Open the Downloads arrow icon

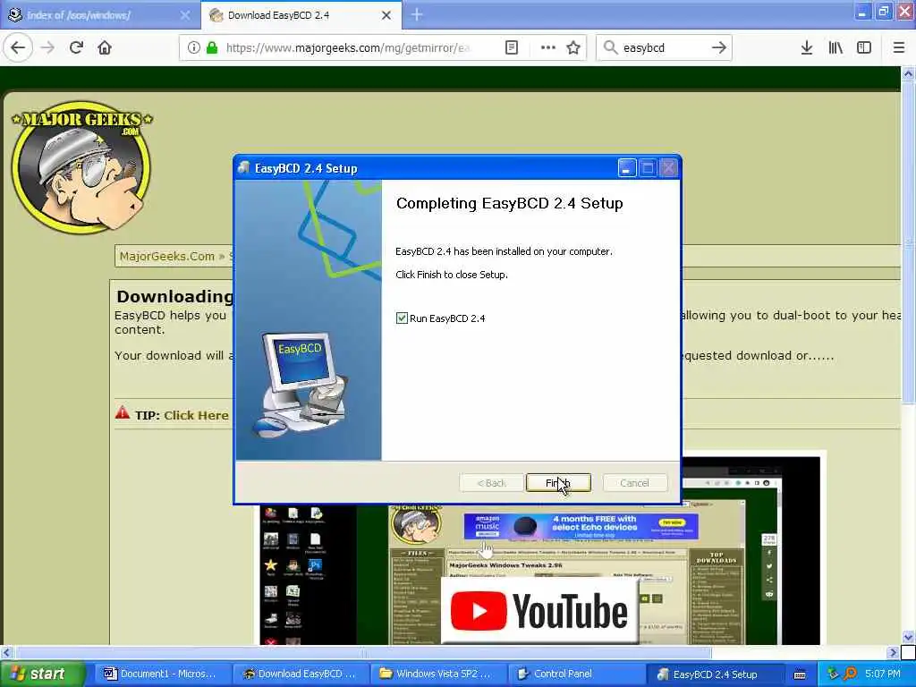tap(807, 48)
